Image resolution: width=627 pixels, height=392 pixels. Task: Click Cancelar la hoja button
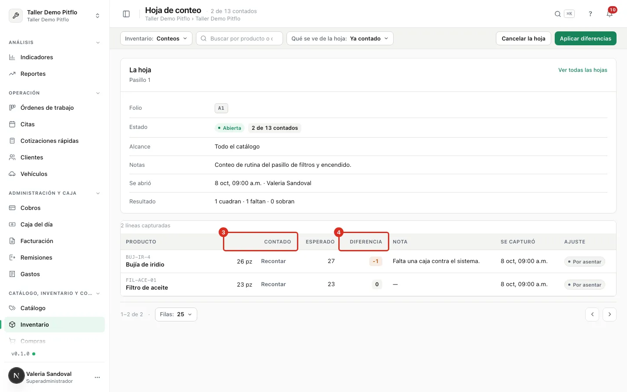(x=523, y=38)
